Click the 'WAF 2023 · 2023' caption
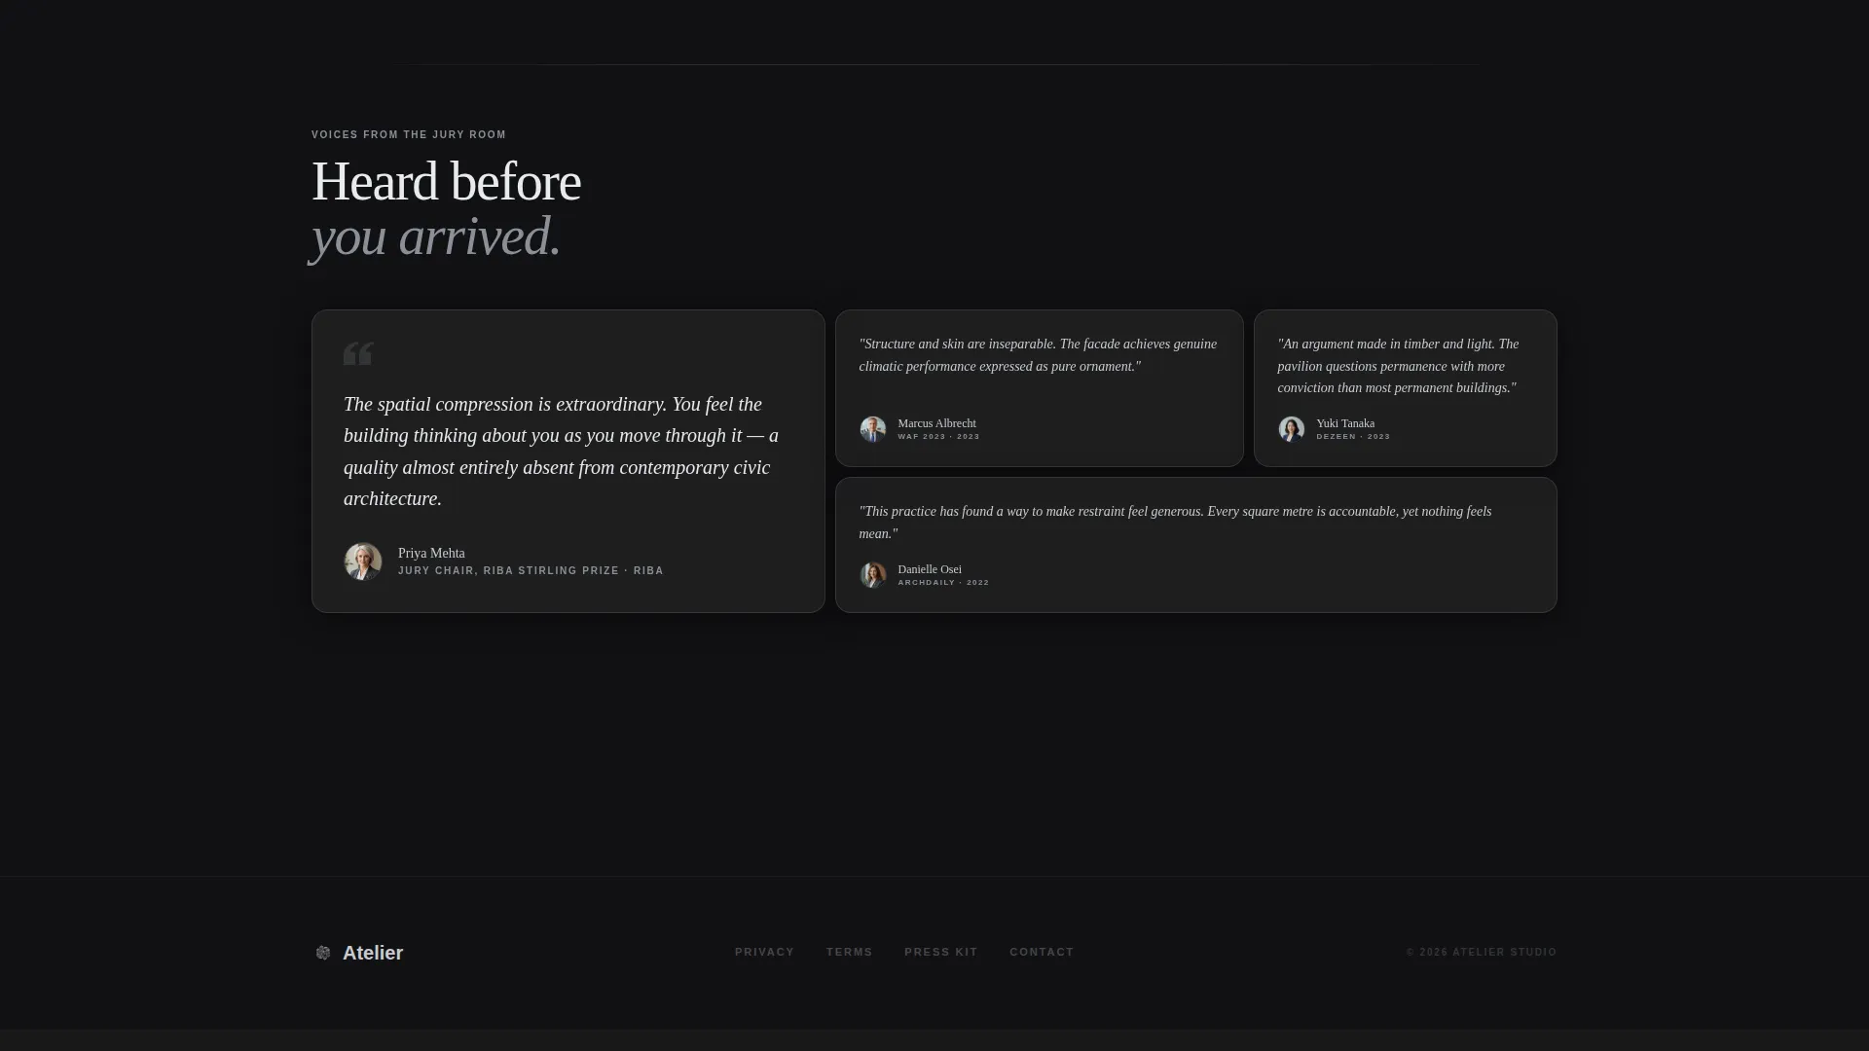The image size is (1869, 1051). 938,437
